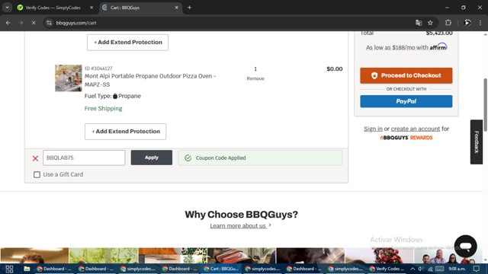Click the green checkmark in Coupon Code Applied
Image resolution: width=488 pixels, height=274 pixels.
point(188,158)
